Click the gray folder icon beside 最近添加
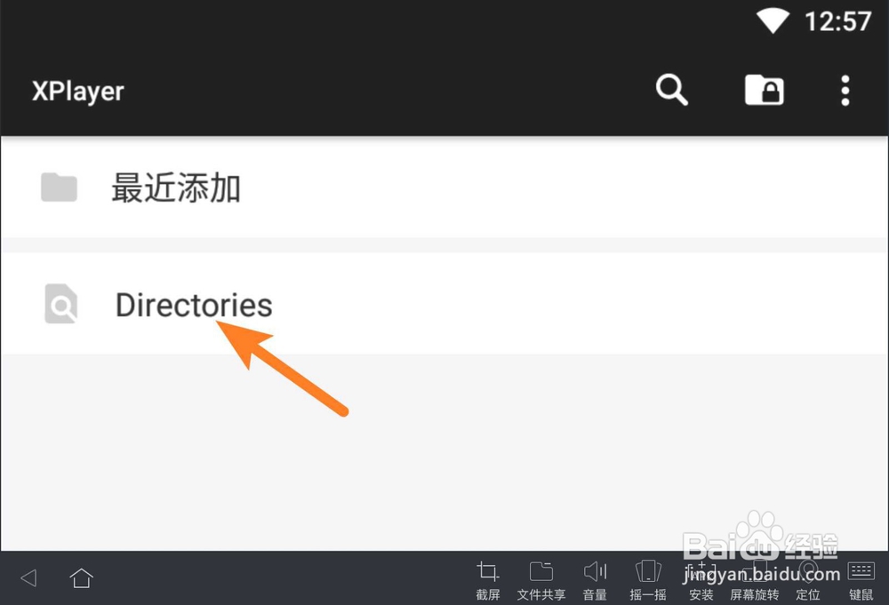Viewport: 889px width, 605px height. tap(59, 187)
